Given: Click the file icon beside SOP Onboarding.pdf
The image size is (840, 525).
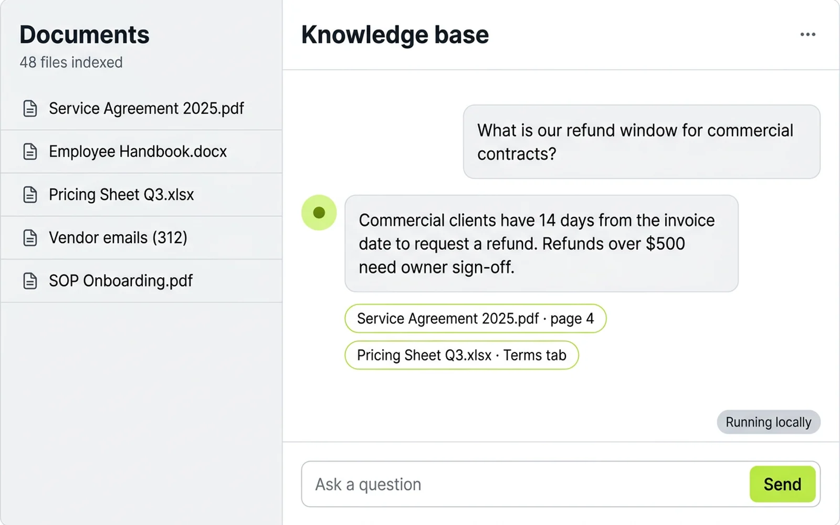Looking at the screenshot, I should coord(30,281).
